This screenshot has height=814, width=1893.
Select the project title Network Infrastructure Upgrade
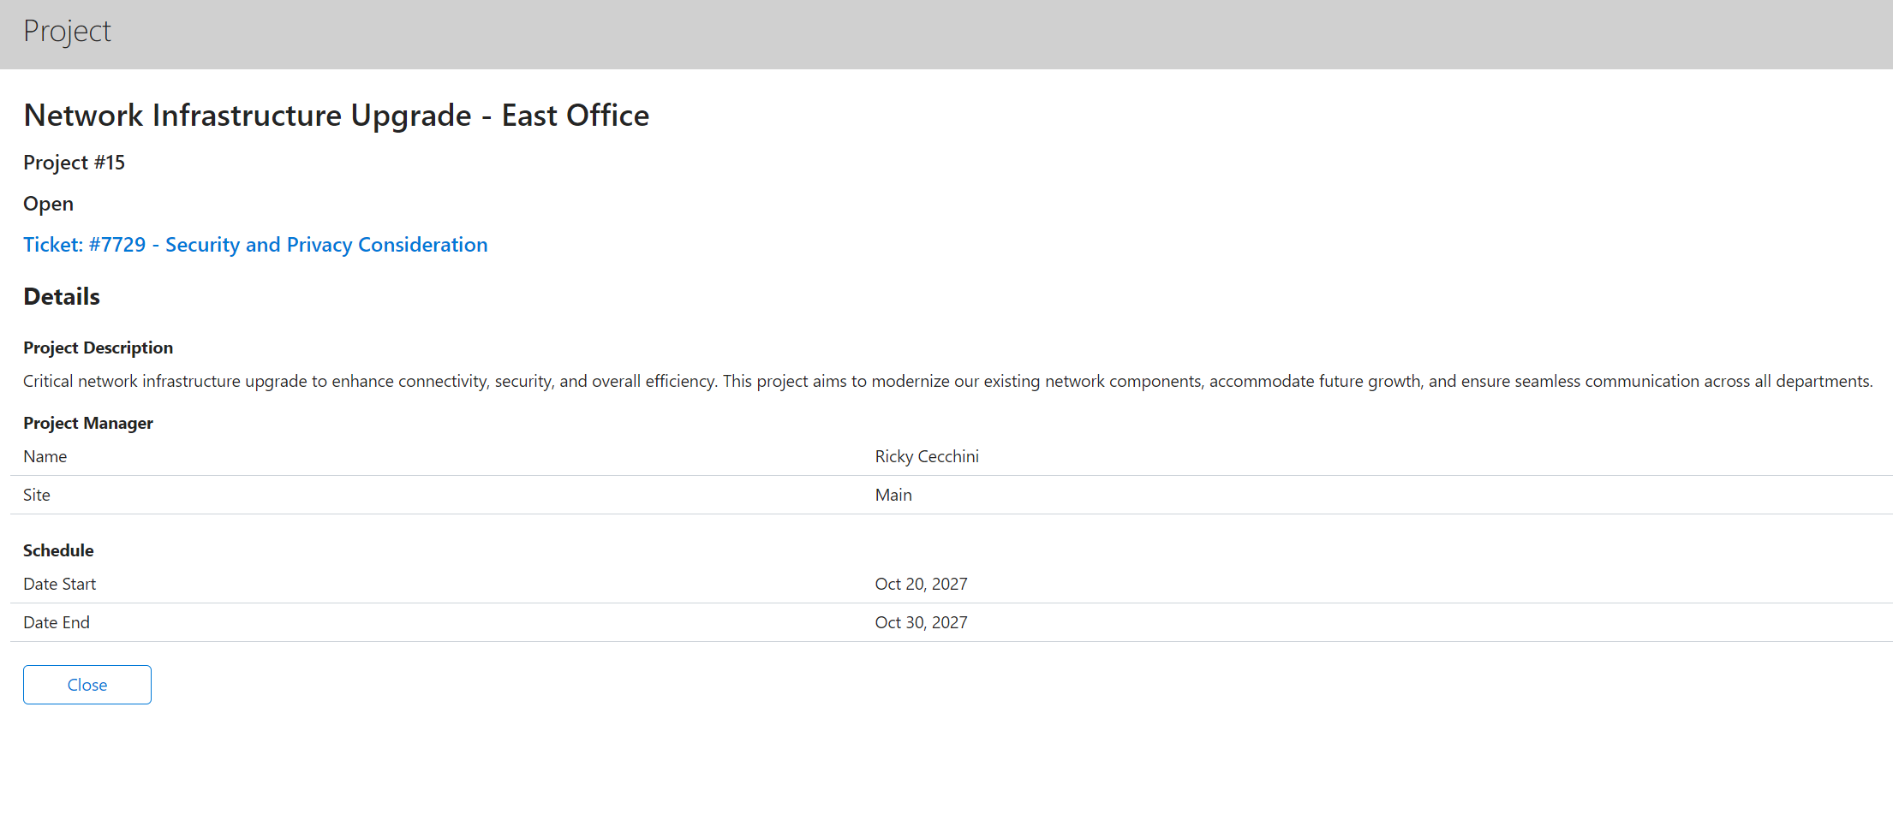(336, 115)
